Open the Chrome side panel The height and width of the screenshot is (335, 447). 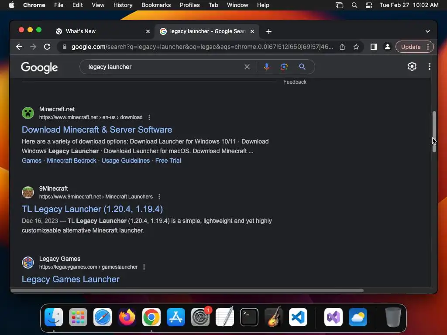374,47
